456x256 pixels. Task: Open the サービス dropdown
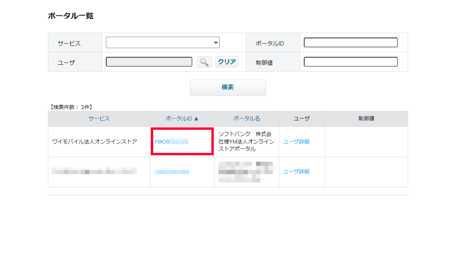pyautogui.click(x=163, y=43)
